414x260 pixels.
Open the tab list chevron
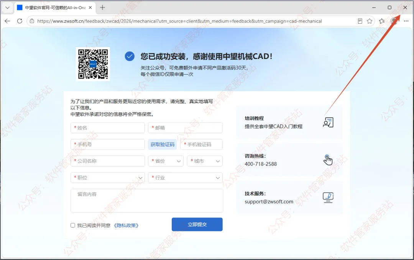7,8
